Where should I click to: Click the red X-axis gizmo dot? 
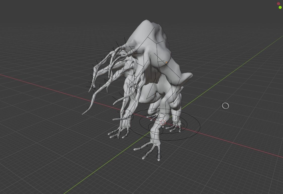coord(278,4)
